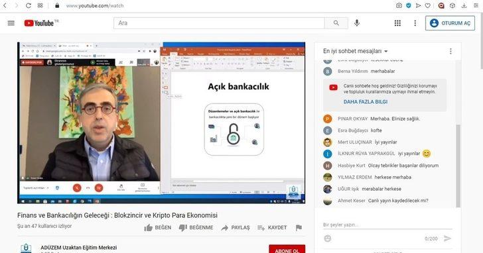Click the padlock site security icon
This screenshot has height=253, width=483.
coord(57,5)
